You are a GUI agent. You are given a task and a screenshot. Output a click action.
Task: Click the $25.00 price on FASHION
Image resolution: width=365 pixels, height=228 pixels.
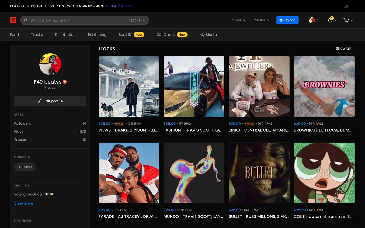[169, 124]
